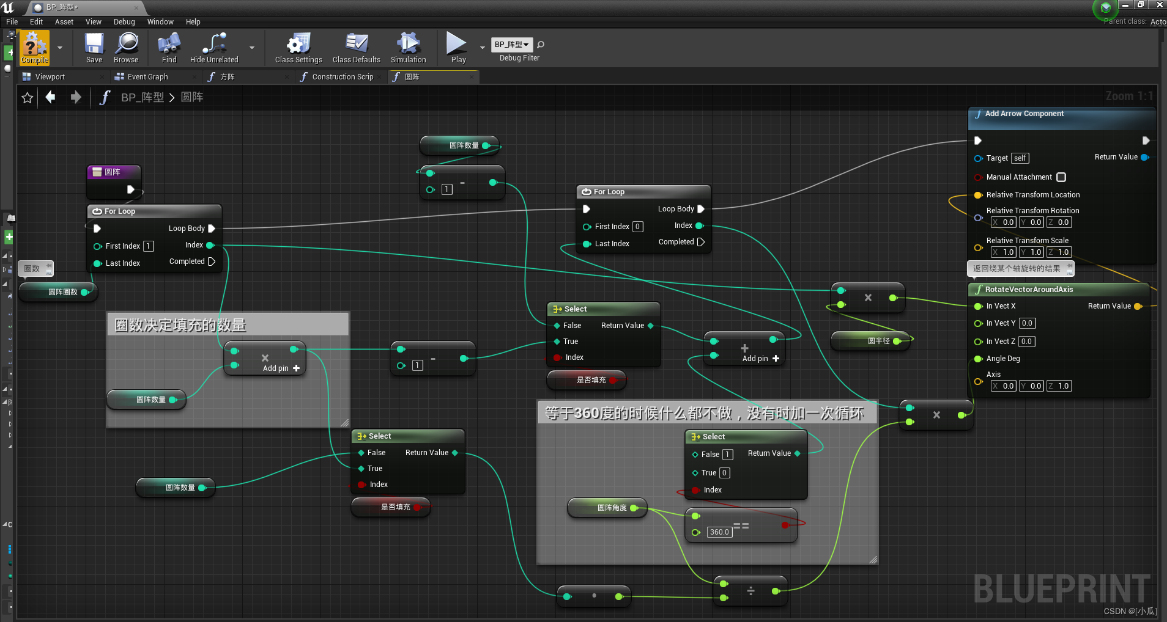
Task: Open the Asset menu
Action: click(64, 22)
